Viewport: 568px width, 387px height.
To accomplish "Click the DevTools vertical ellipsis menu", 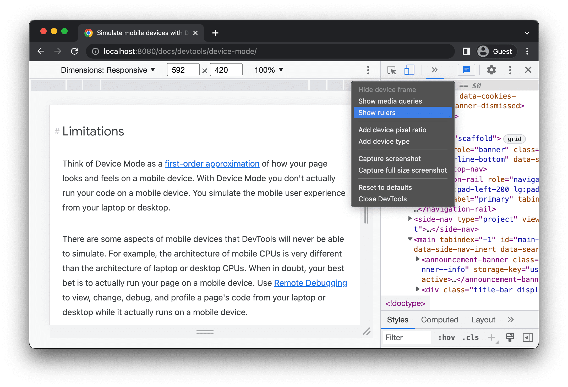I will (x=510, y=70).
